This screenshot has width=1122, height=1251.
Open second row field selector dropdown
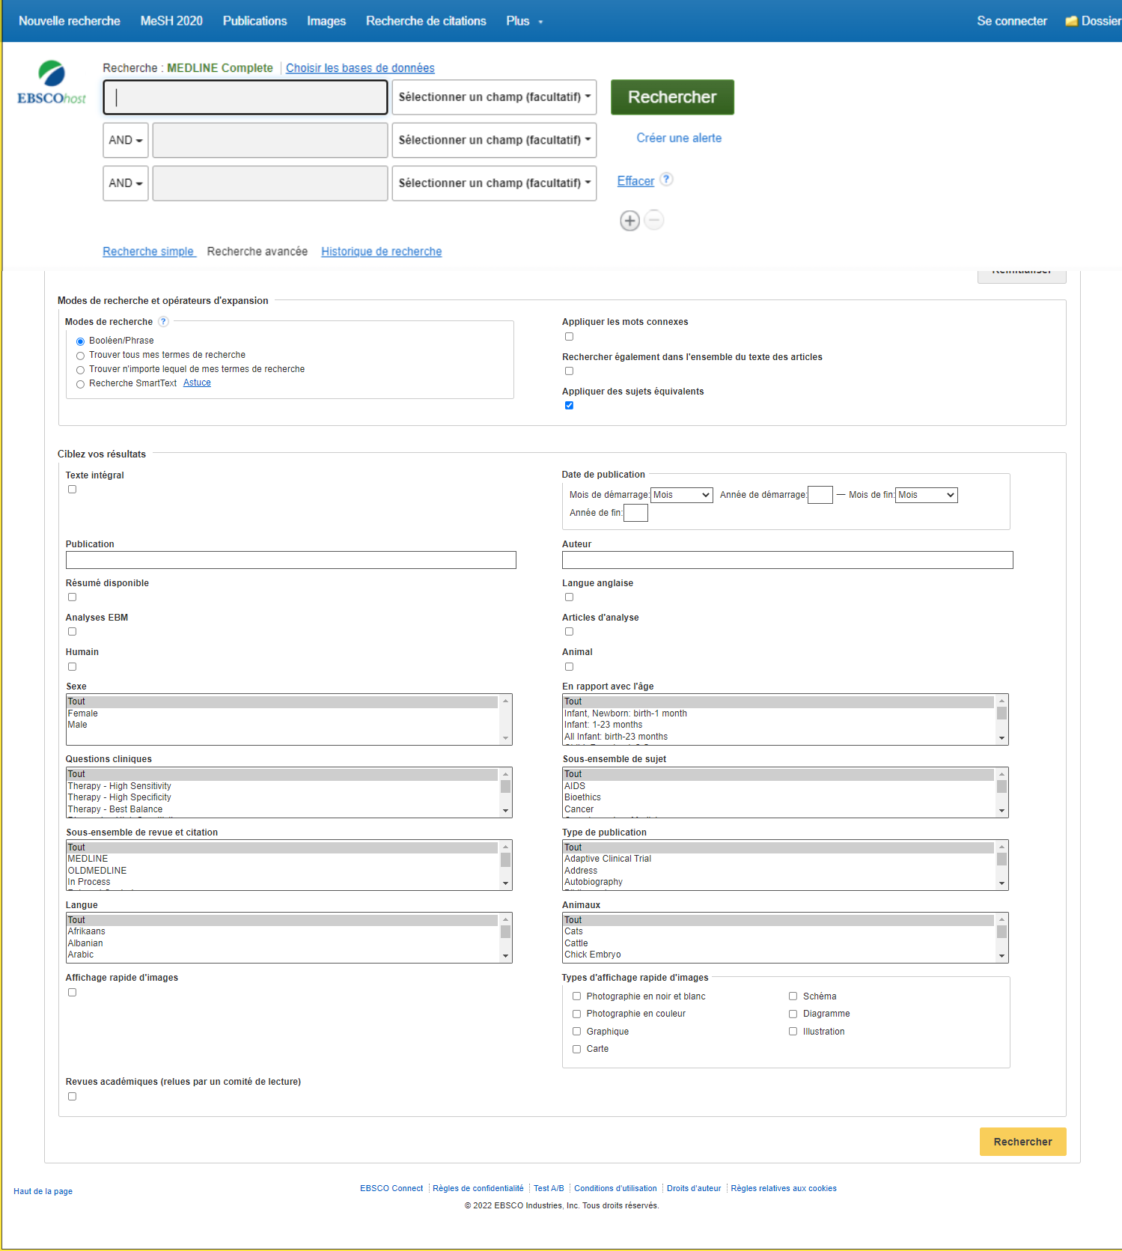click(494, 140)
